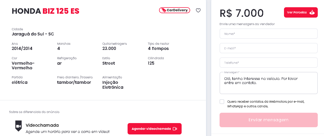Enable the Webmotors contact consent checkbox
Image resolution: width=324 pixels, height=136 pixels.
222,102
